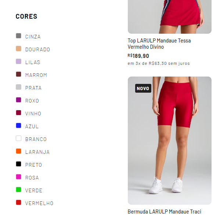Choose the Dourado gold color swatch
220x215 pixels.
(x=18, y=49)
